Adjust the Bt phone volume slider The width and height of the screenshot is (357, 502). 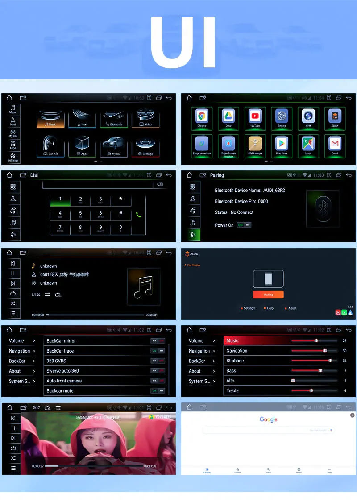tap(314, 361)
